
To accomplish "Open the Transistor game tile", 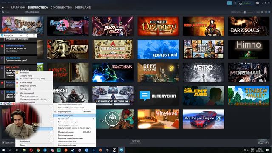I will (115, 119).
